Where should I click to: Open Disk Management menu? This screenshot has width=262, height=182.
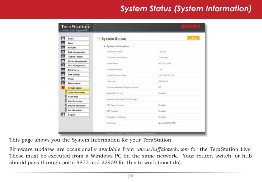coord(77,52)
